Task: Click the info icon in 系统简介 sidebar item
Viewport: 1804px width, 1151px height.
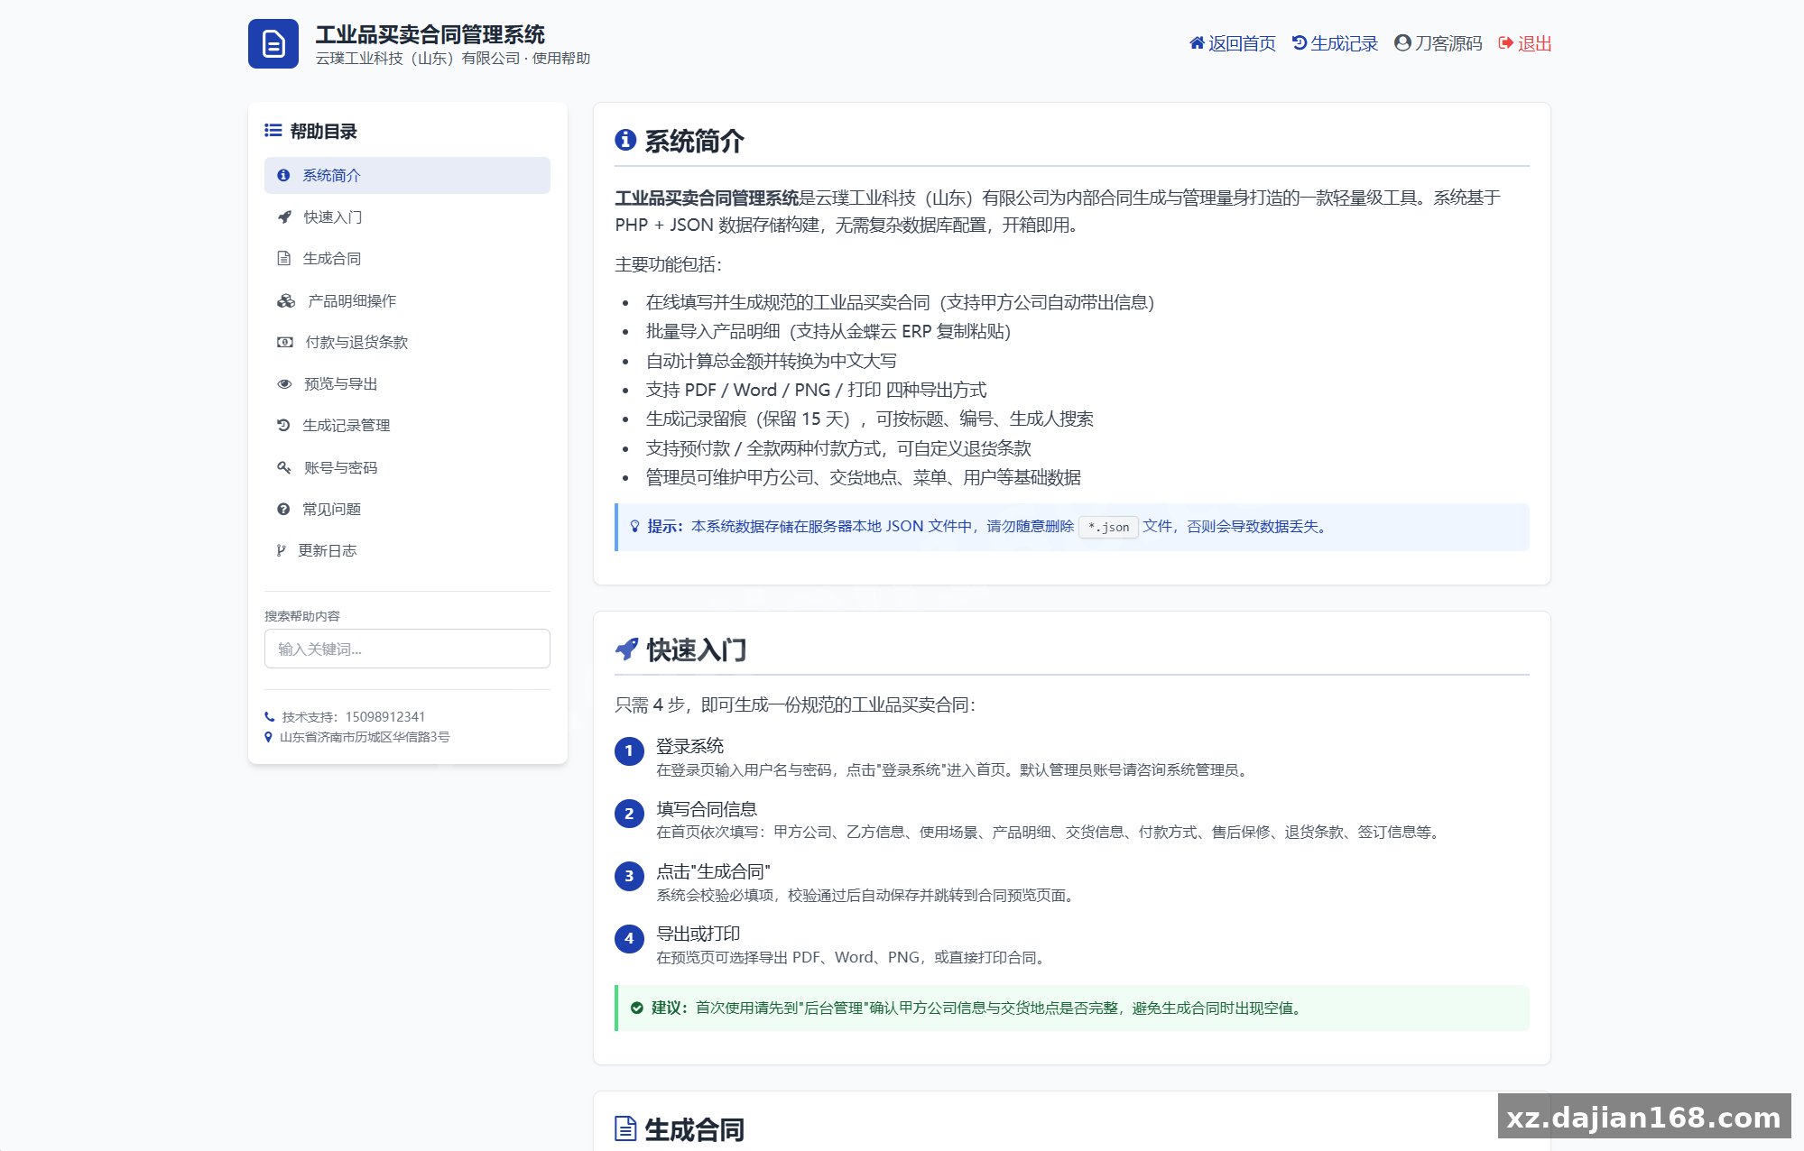Action: 283,175
